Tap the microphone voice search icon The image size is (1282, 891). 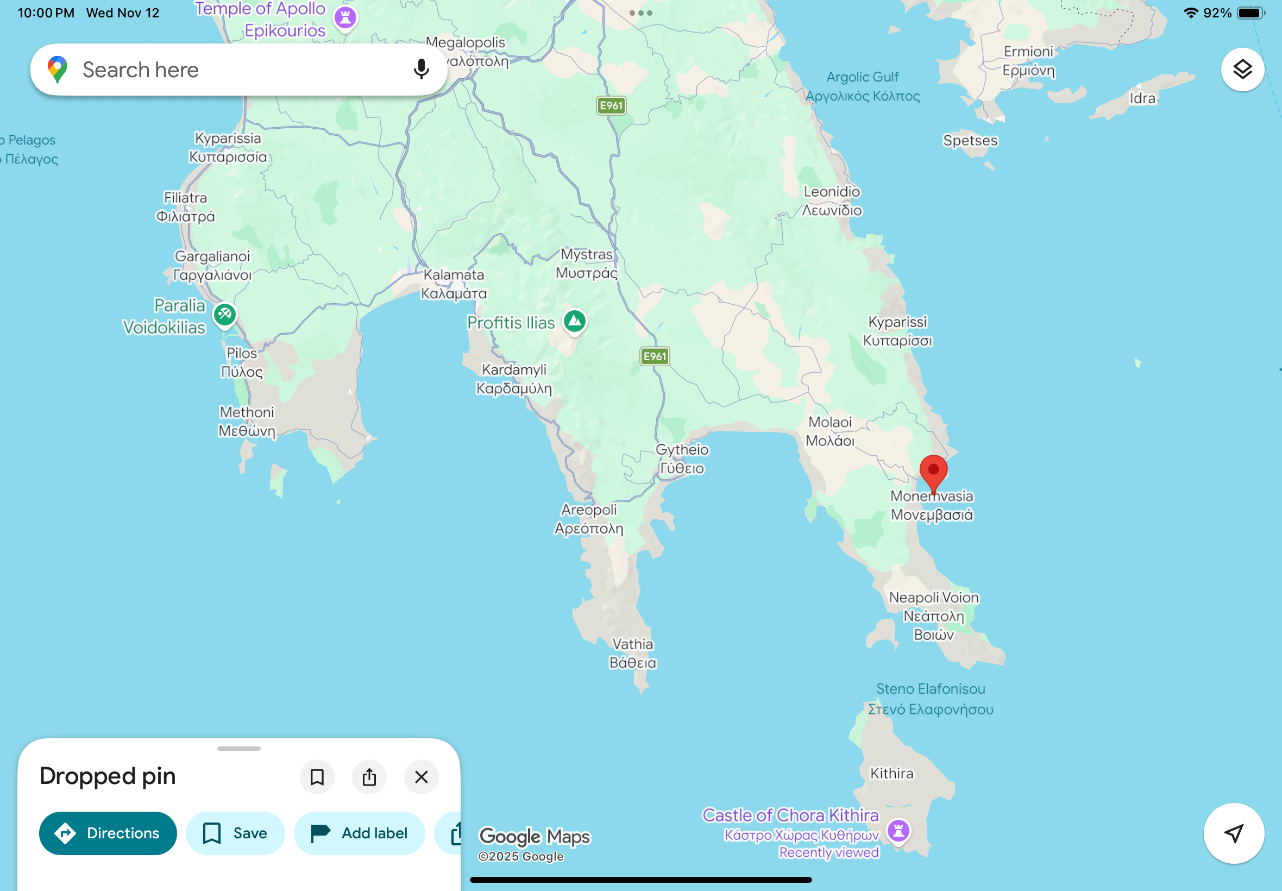422,70
